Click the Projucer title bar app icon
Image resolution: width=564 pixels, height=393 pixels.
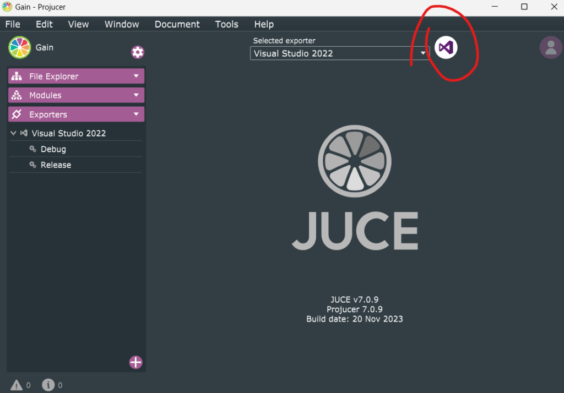[x=7, y=7]
